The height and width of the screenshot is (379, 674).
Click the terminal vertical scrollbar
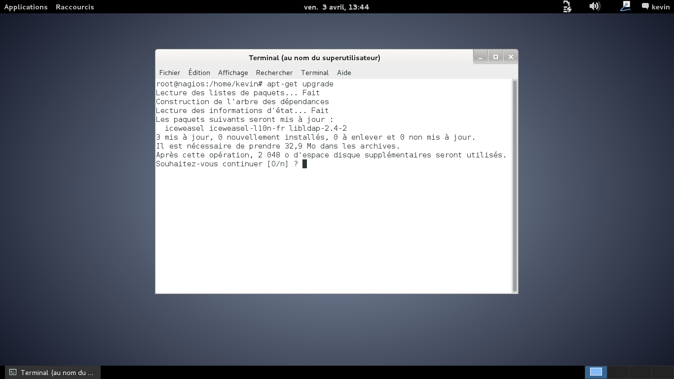point(515,186)
